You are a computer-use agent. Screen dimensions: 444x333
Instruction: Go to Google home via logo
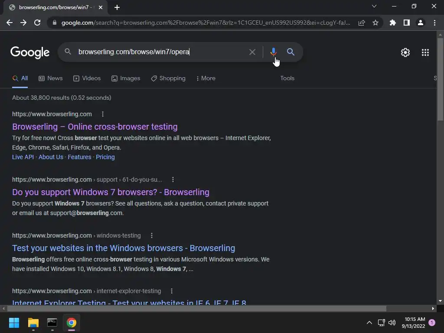click(30, 52)
